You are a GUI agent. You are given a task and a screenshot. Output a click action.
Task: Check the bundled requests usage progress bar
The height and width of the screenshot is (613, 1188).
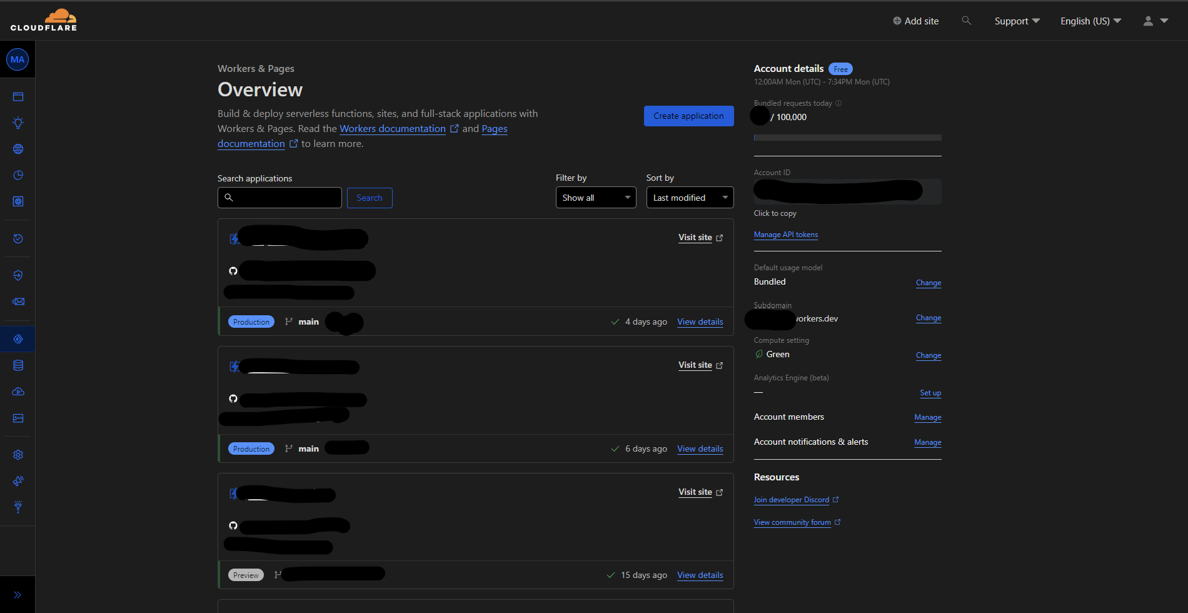[x=847, y=137]
